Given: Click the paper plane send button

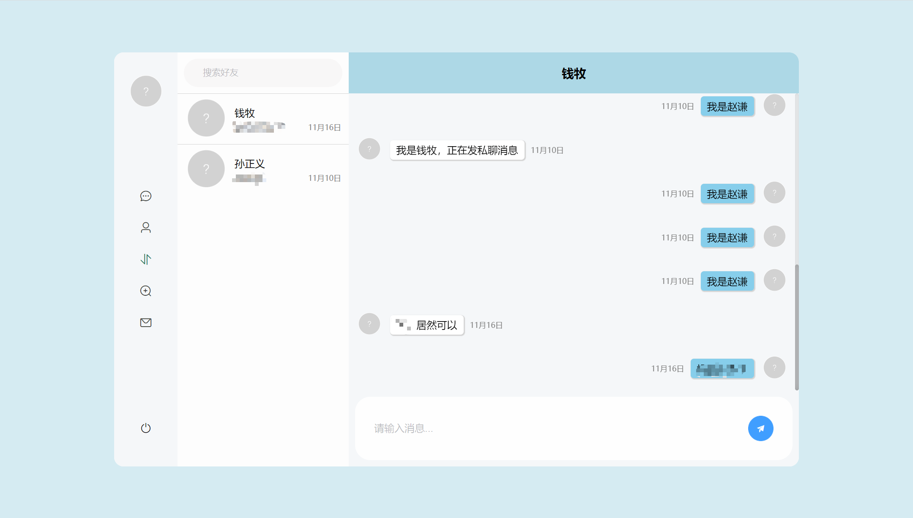Looking at the screenshot, I should tap(760, 428).
